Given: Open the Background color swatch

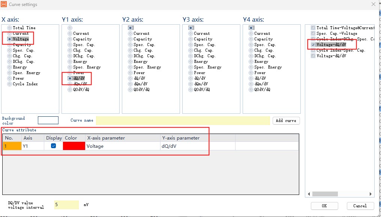Looking at the screenshot, I should 48,120.
